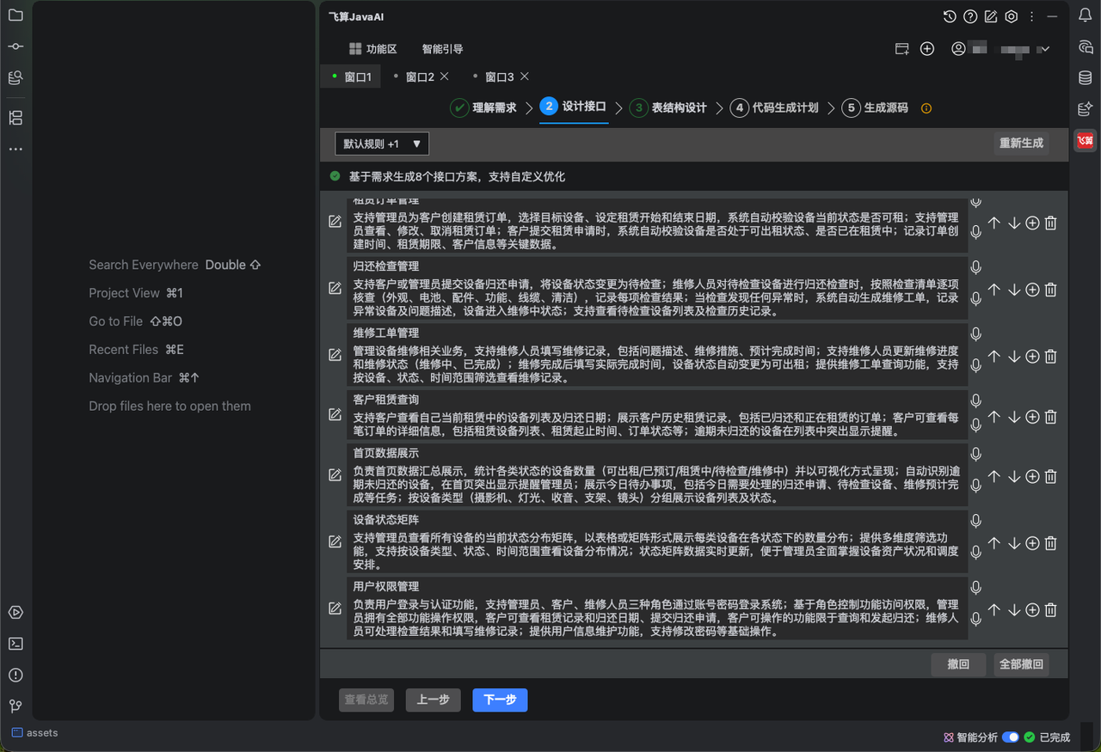Edit the 维修工单管理 interface entry

[x=335, y=354]
